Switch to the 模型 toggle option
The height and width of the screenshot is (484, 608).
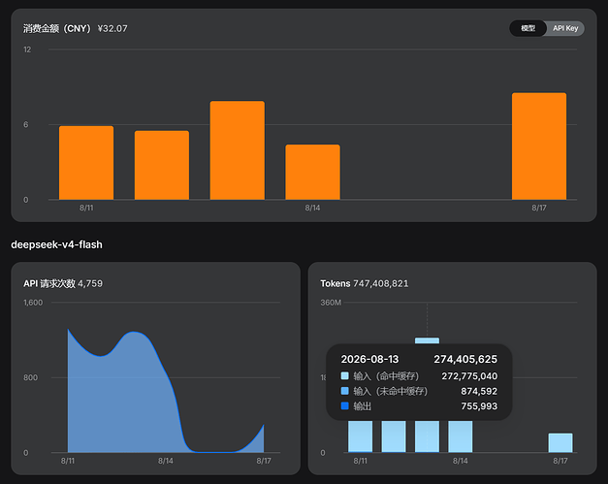[x=528, y=28]
